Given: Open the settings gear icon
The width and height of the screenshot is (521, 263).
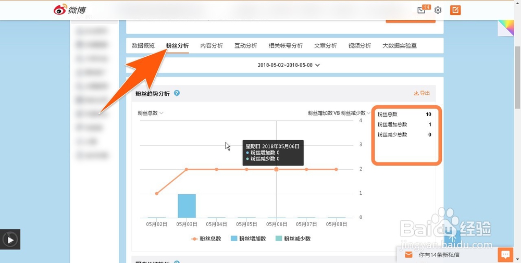Looking at the screenshot, I should (x=438, y=10).
